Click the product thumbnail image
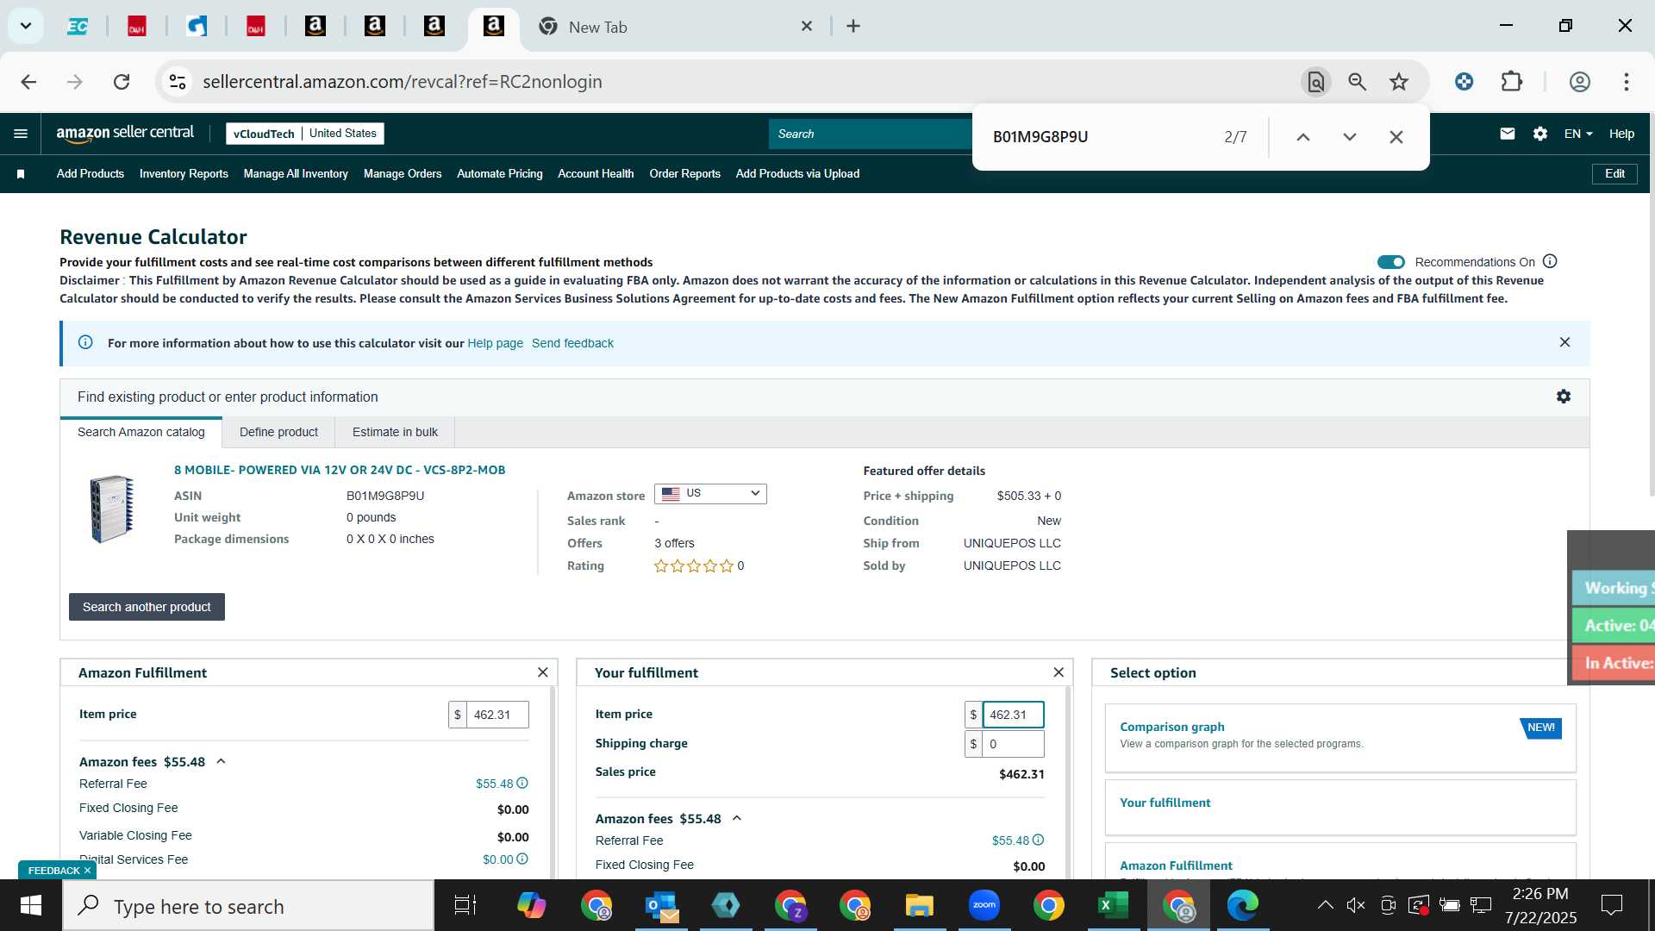 [112, 509]
